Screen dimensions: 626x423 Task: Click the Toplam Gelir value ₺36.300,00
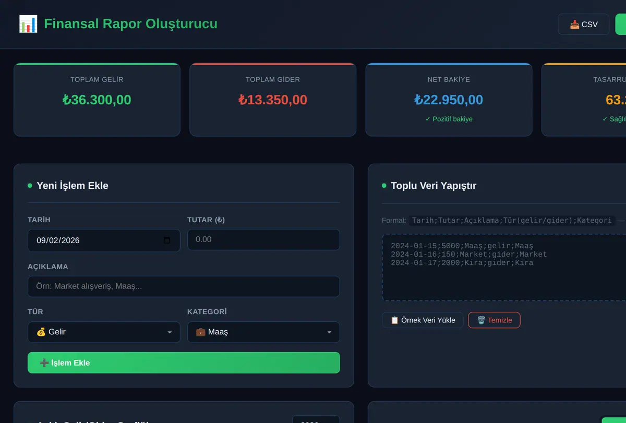tap(97, 100)
